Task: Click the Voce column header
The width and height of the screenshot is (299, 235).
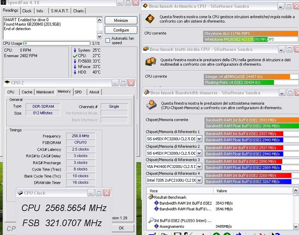Action: [x=180, y=191]
